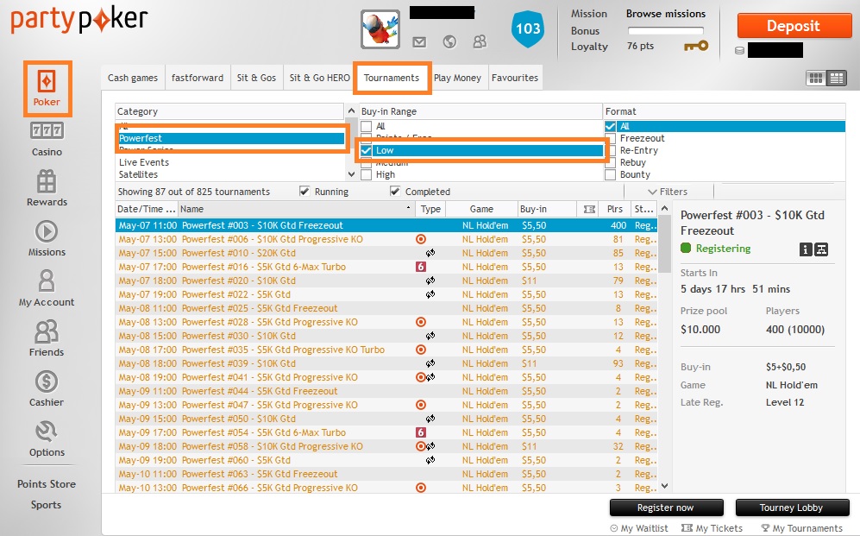Toggle the All format checkbox
860x536 pixels.
[x=610, y=126]
